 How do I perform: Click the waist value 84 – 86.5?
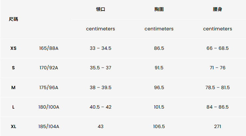[x=217, y=107]
